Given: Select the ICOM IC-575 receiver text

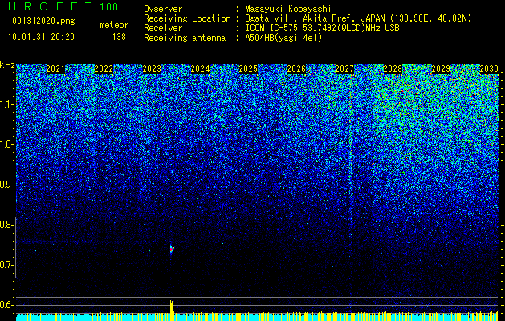Looking at the screenshot, I should (322, 28).
